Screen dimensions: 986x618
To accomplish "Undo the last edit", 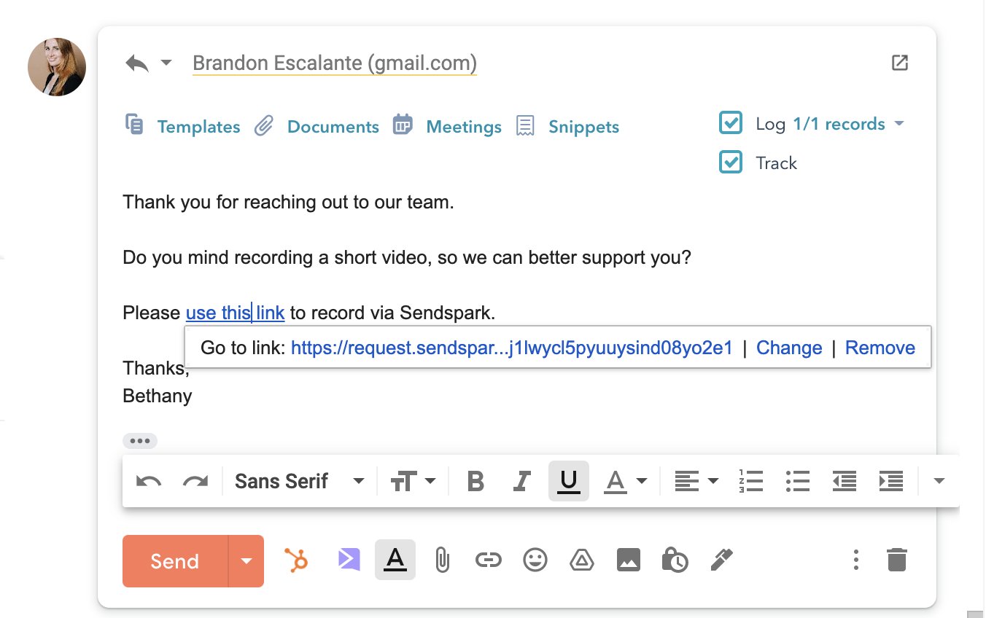I will pos(149,481).
